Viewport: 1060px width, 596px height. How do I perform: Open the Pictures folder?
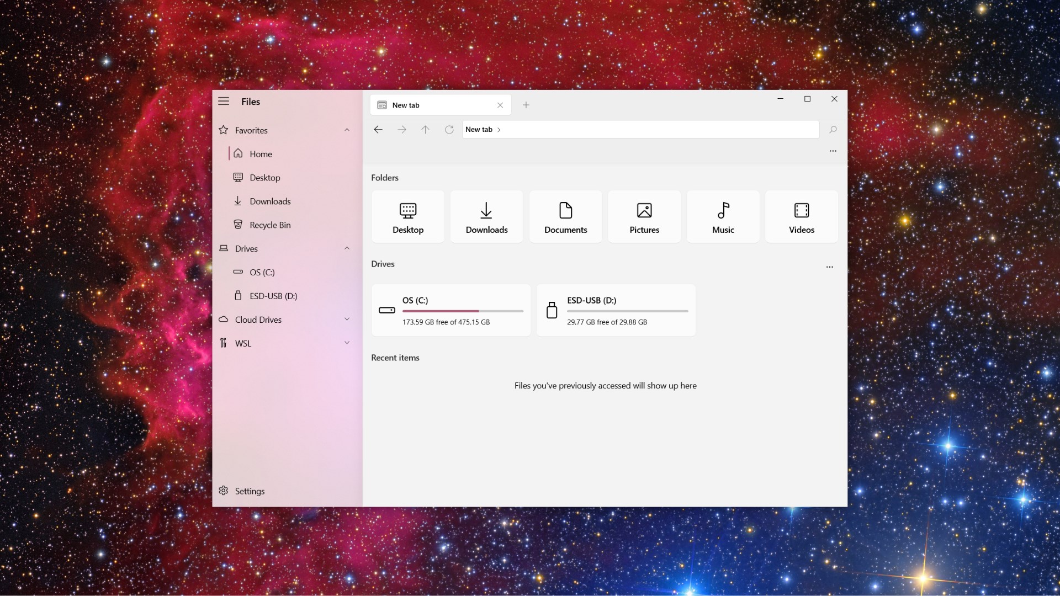644,216
